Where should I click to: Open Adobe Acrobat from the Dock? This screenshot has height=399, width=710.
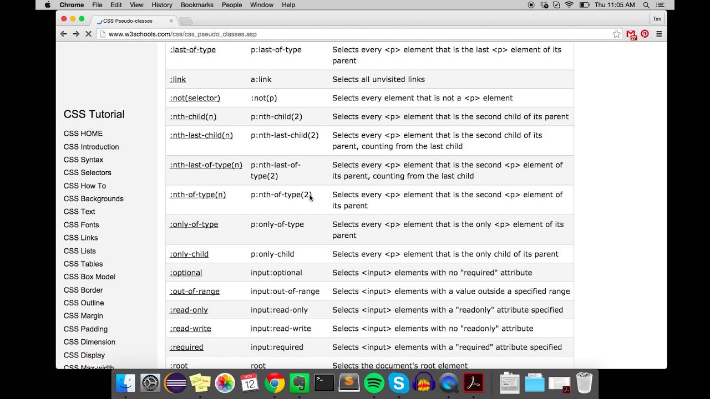click(473, 383)
